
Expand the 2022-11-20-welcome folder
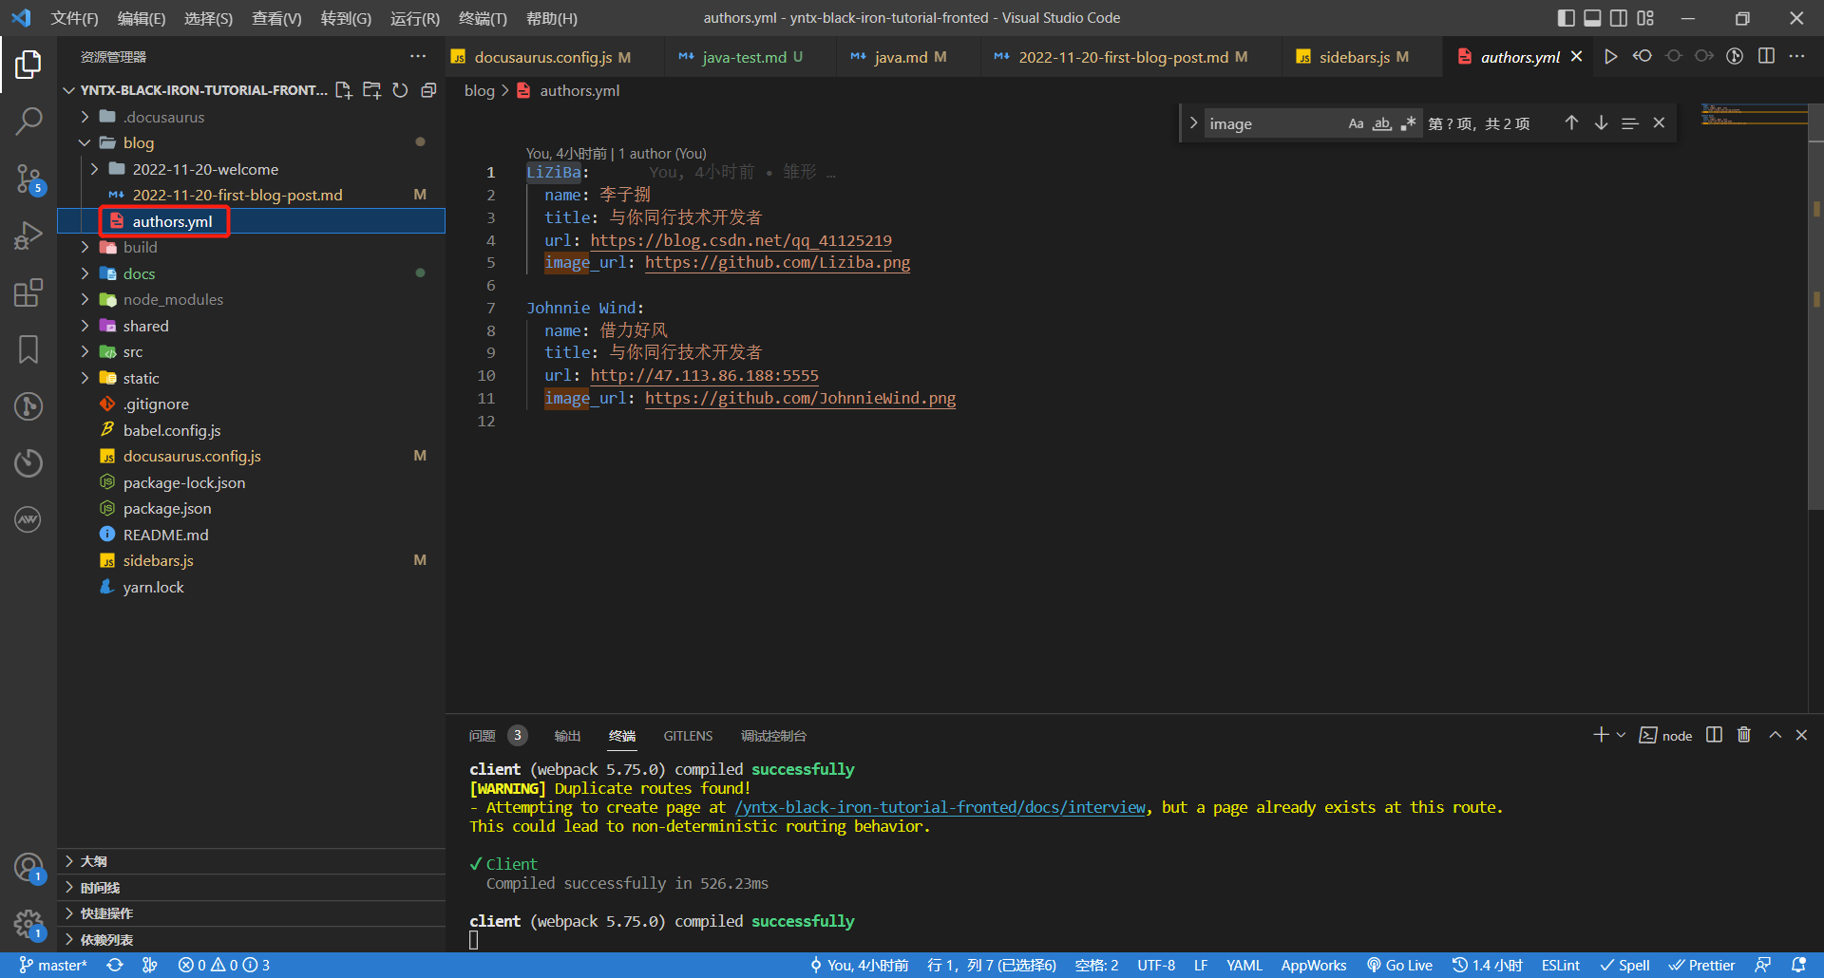coord(95,169)
